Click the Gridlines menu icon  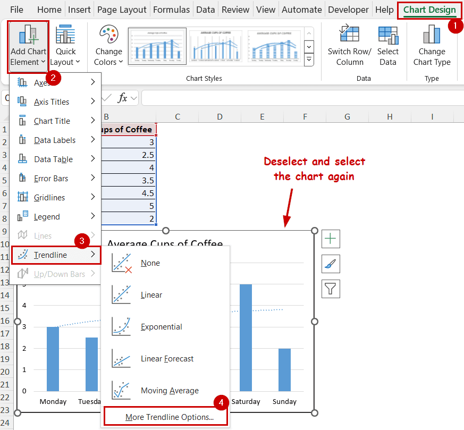click(x=22, y=197)
